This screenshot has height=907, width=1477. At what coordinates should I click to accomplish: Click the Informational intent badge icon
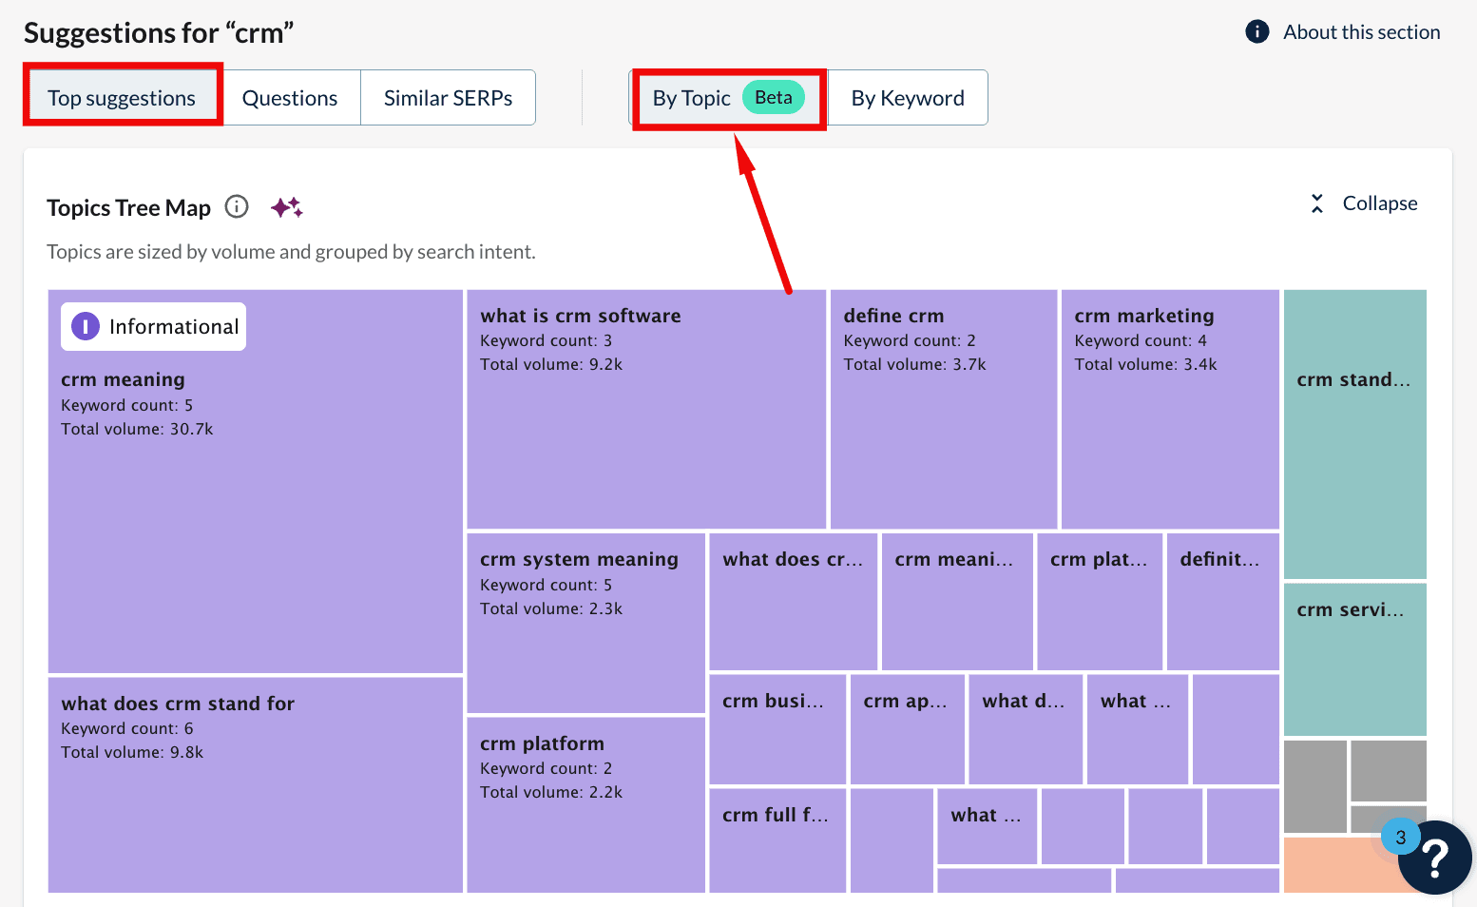click(86, 327)
